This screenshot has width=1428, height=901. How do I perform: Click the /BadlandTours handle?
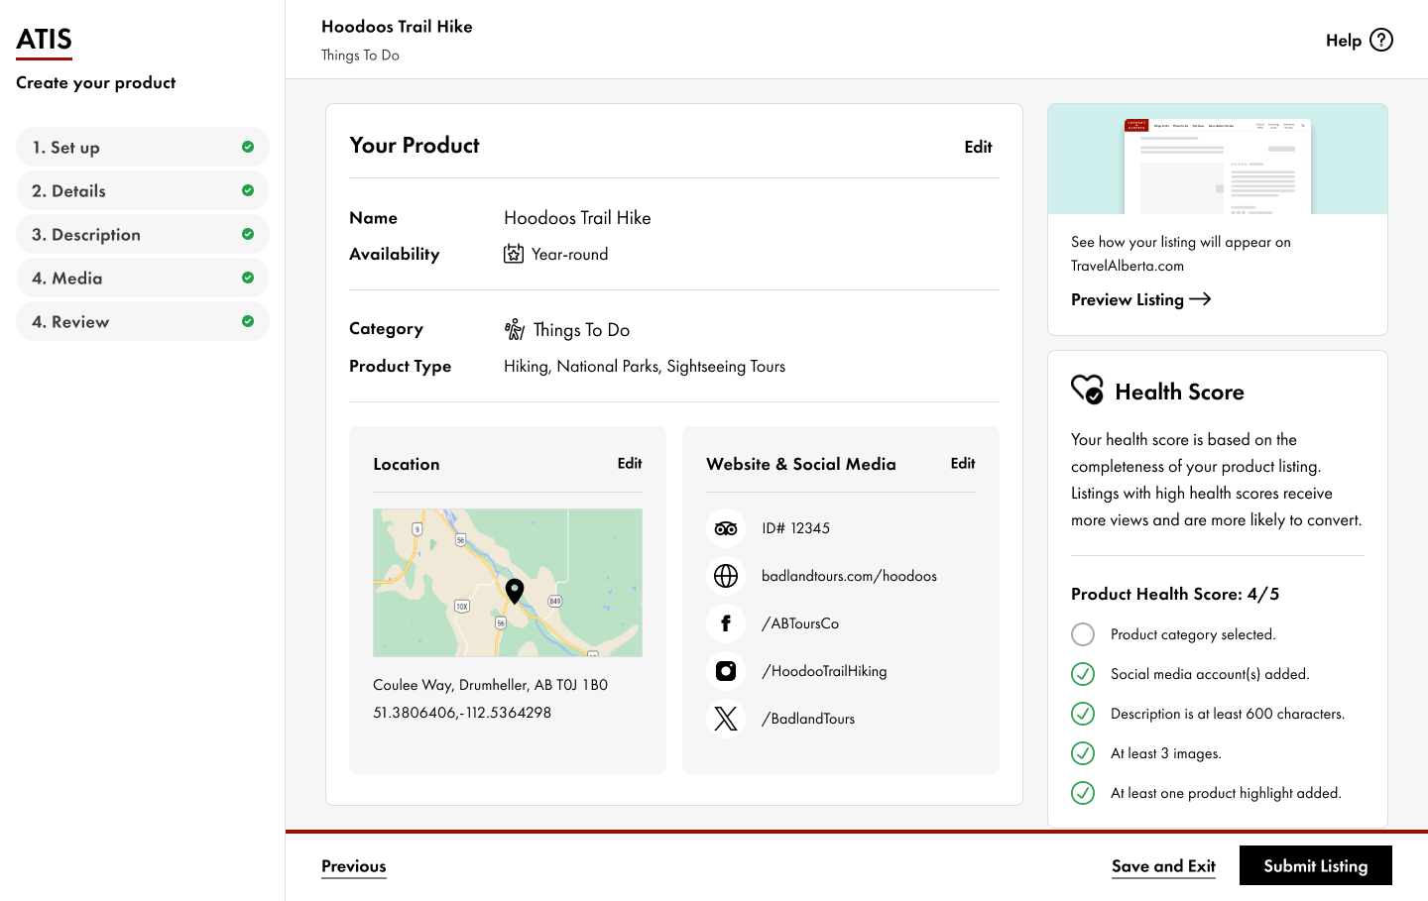(x=808, y=719)
